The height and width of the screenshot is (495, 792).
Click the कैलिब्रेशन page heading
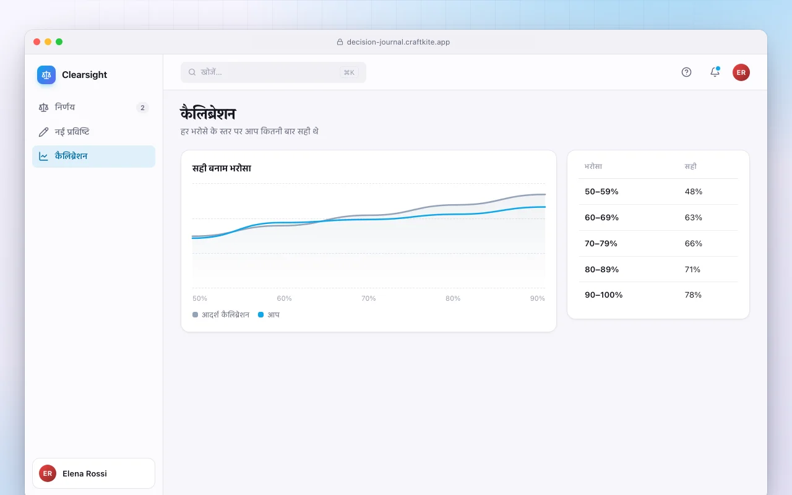click(208, 114)
